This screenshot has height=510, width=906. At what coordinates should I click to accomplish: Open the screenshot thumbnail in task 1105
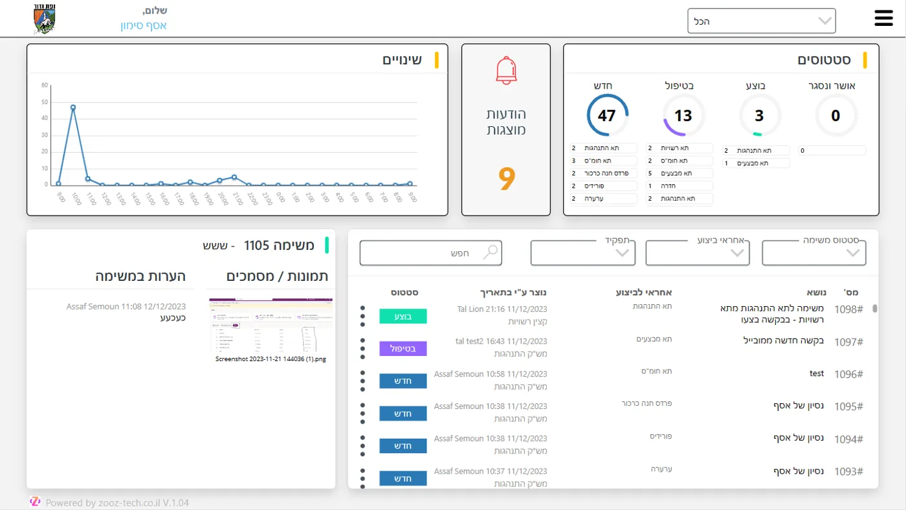[271, 325]
